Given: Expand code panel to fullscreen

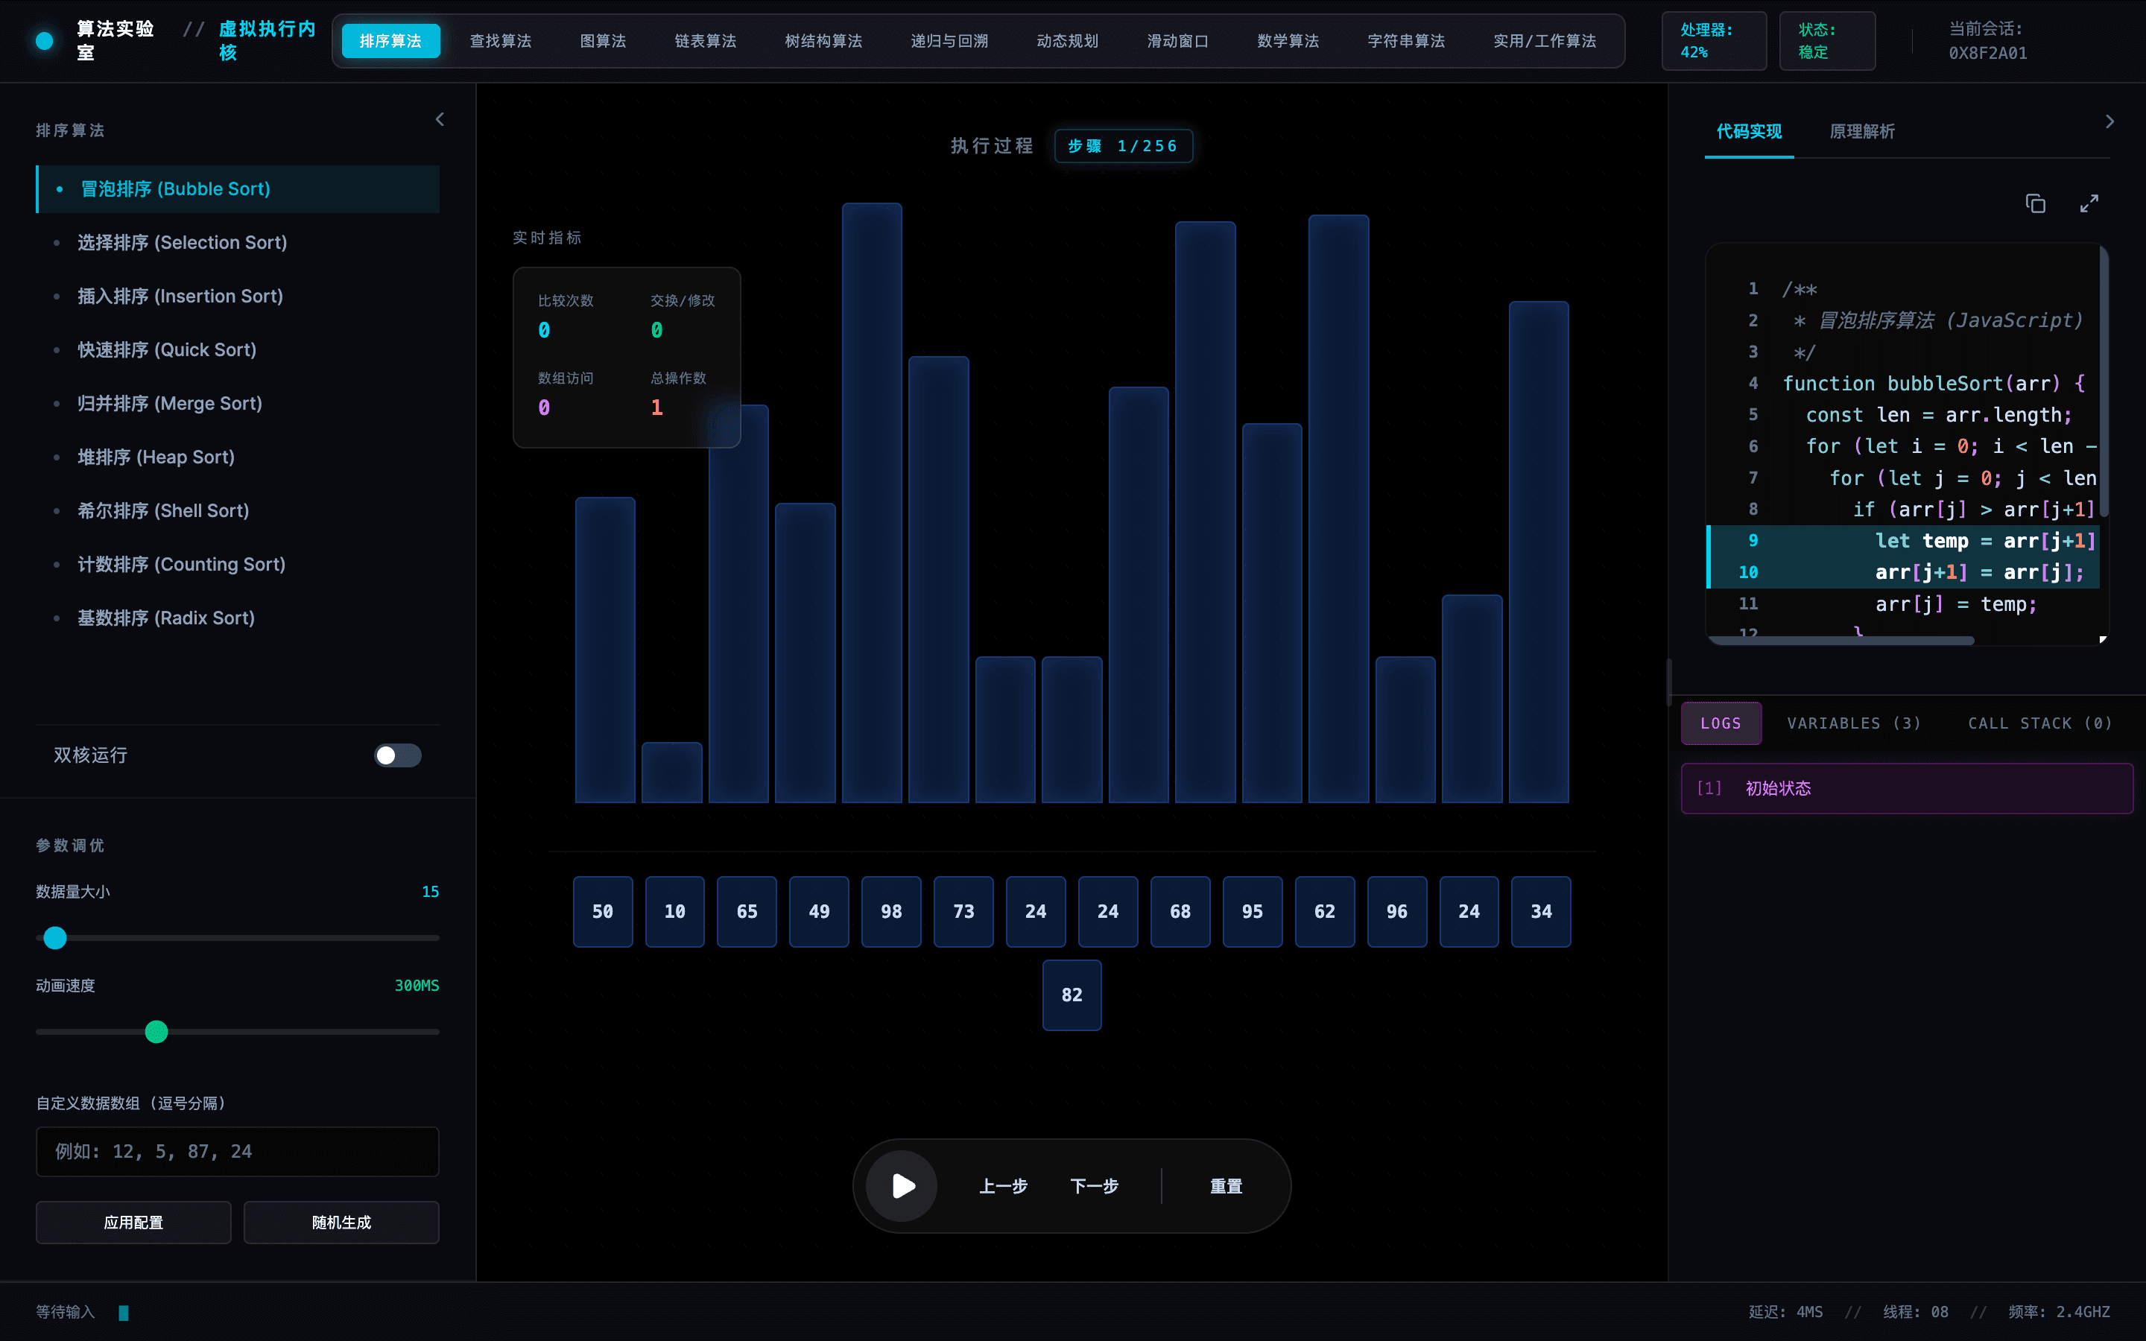Looking at the screenshot, I should [2089, 204].
